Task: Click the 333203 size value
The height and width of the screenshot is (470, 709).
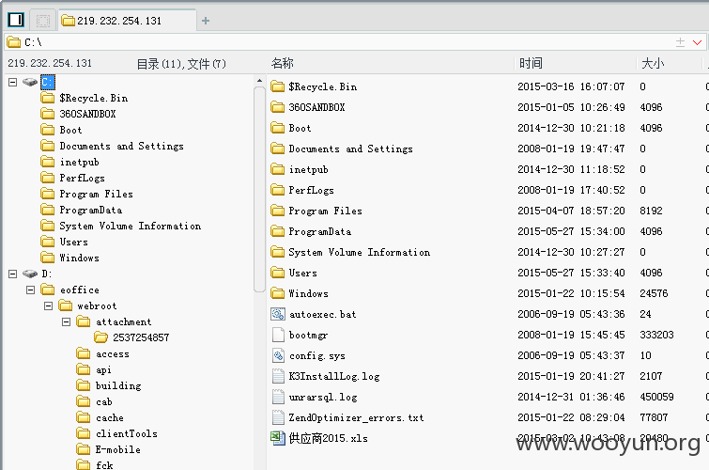Action: [656, 335]
